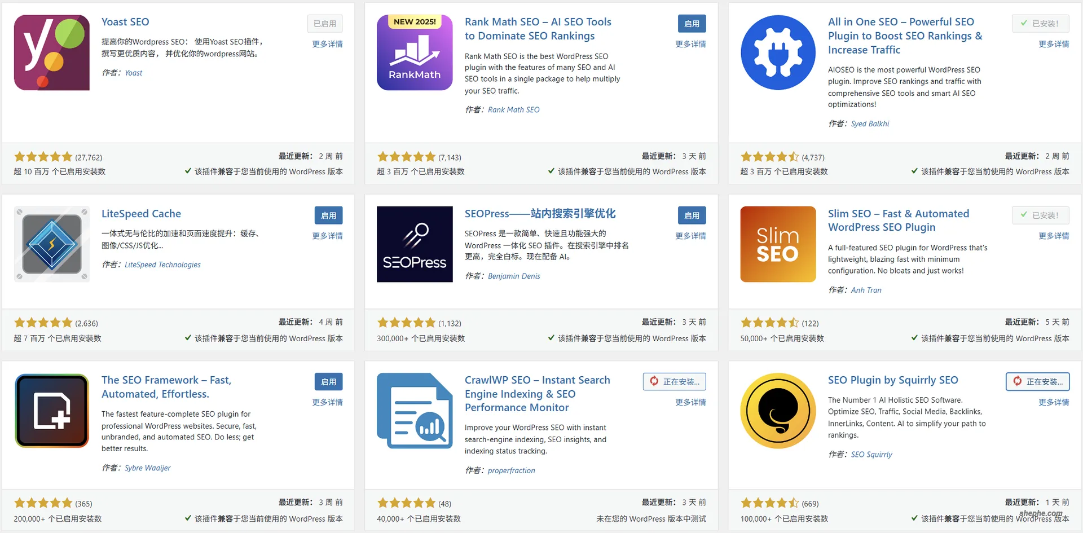Viewport: 1083px width, 533px height.
Task: Click the Squirrly SEO yellow icon
Action: pyautogui.click(x=778, y=411)
